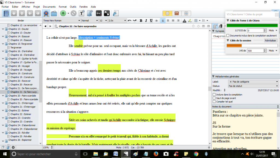Open the Normal style dropdown
280x158 pixels.
pos(90,21)
